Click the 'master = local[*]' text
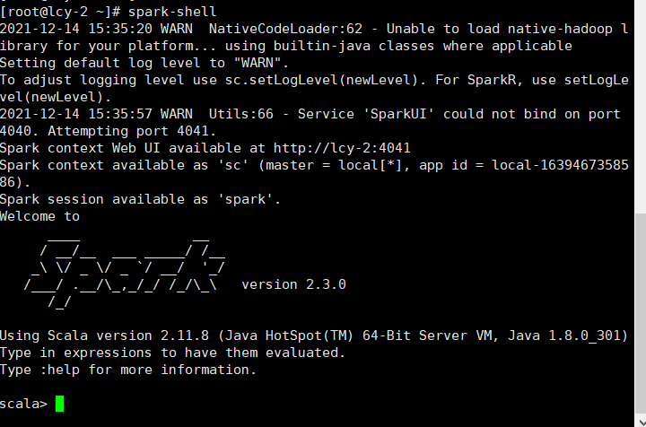This screenshot has width=646, height=427. pos(333,165)
